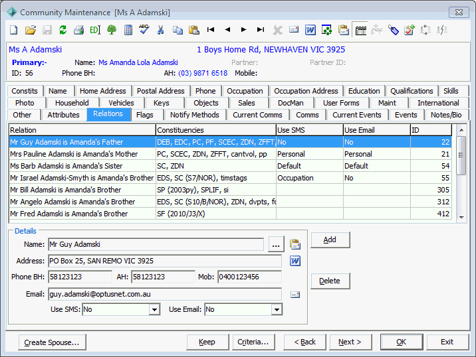Open the Notes/Bio tab
Screen dimensions: 476x357
tap(446, 115)
